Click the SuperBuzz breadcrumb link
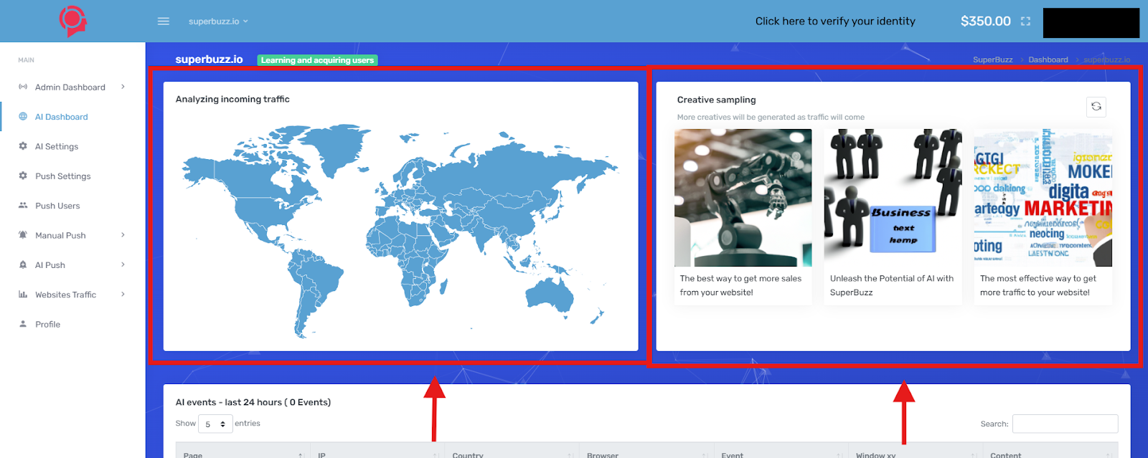Screen dimensions: 1148x458 pyautogui.click(x=993, y=59)
